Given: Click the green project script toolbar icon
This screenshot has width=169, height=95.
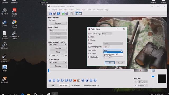Looking at the screenshot, I should [x=63, y=13].
